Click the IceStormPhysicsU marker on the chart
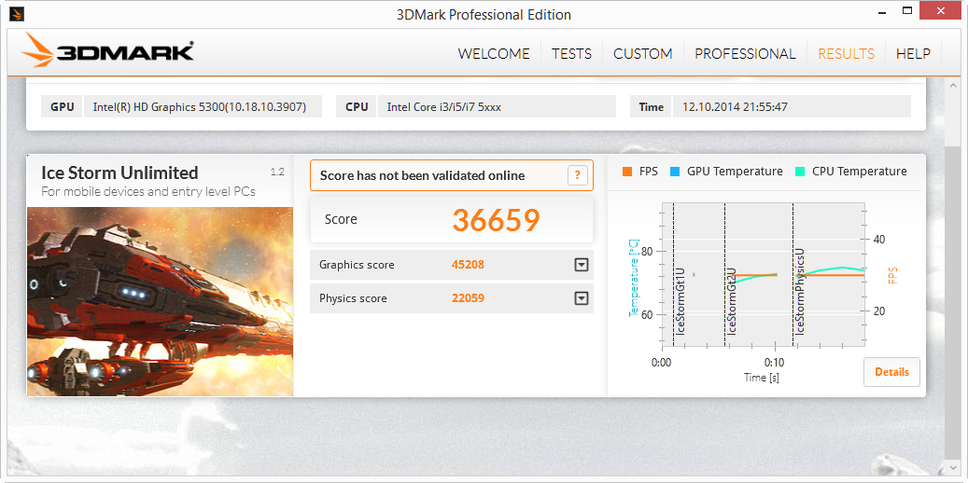This screenshot has height=483, width=968. coord(799,292)
